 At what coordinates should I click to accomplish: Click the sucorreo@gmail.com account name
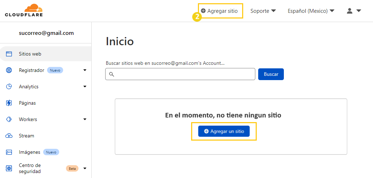pos(46,33)
